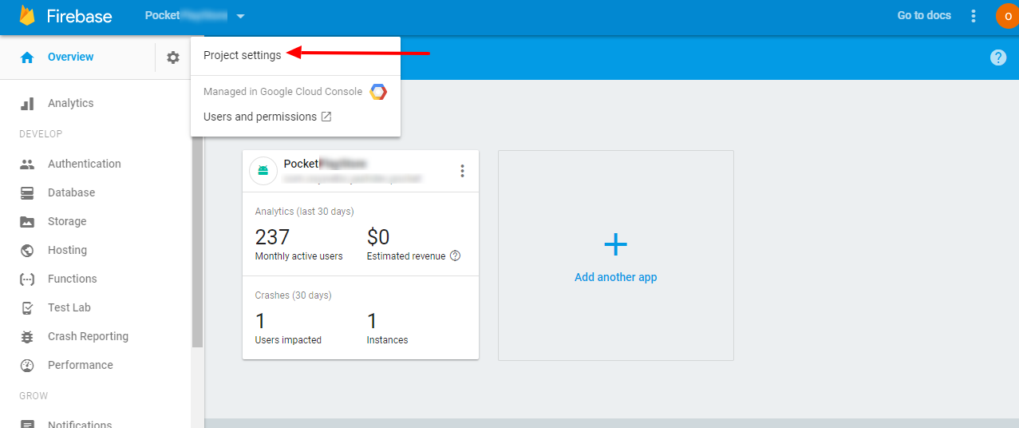This screenshot has height=428, width=1019.
Task: Click the Google Cloud Console hexagon icon
Action: pos(378,92)
